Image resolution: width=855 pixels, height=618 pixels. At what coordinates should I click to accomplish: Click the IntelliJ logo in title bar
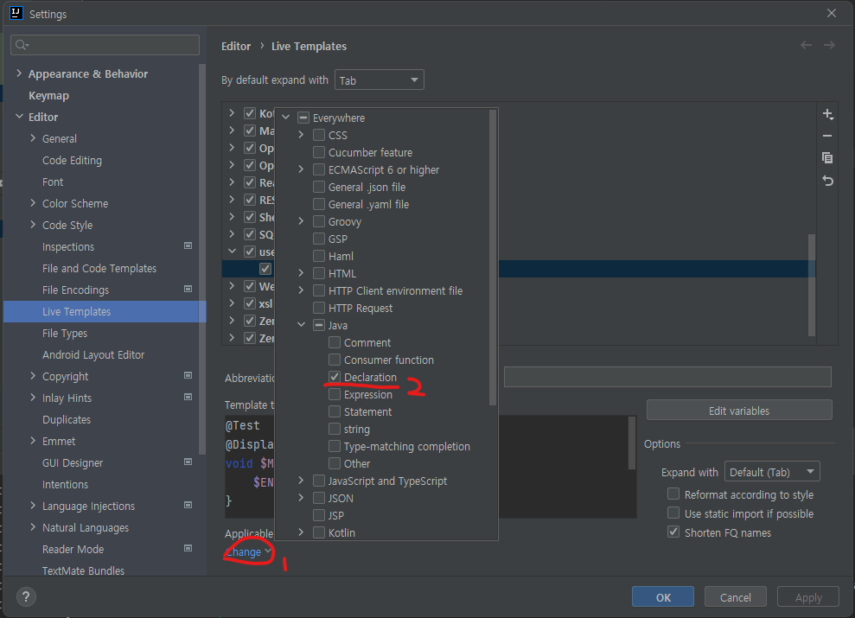coord(16,13)
